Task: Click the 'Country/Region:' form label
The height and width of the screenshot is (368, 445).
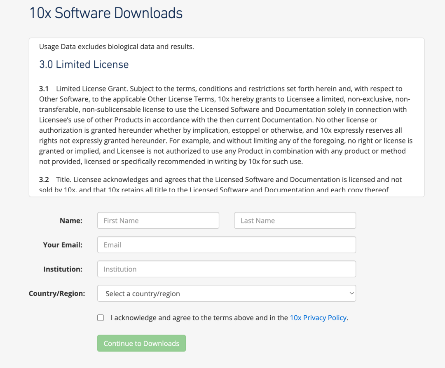Action: (57, 293)
